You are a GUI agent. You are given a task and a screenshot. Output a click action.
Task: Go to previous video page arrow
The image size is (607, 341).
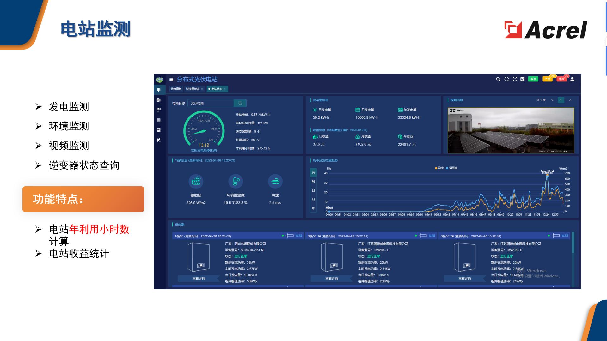(x=552, y=100)
